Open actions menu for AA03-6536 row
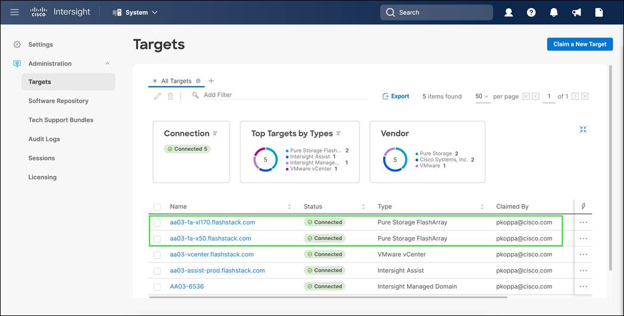 [x=584, y=286]
